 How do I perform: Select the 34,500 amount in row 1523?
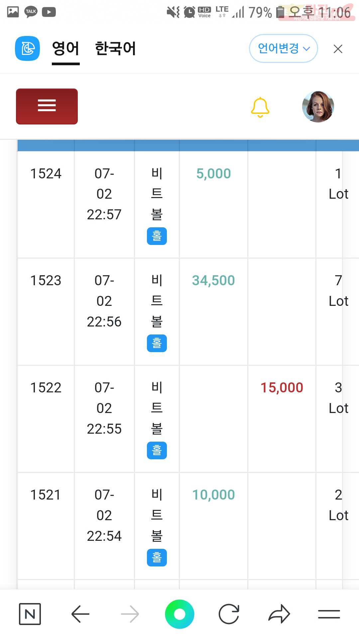(x=213, y=281)
